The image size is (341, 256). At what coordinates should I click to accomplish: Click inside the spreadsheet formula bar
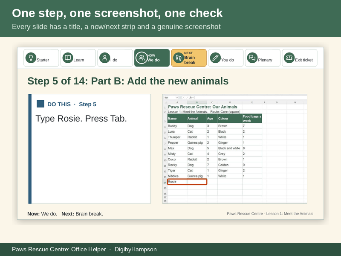coord(251,98)
